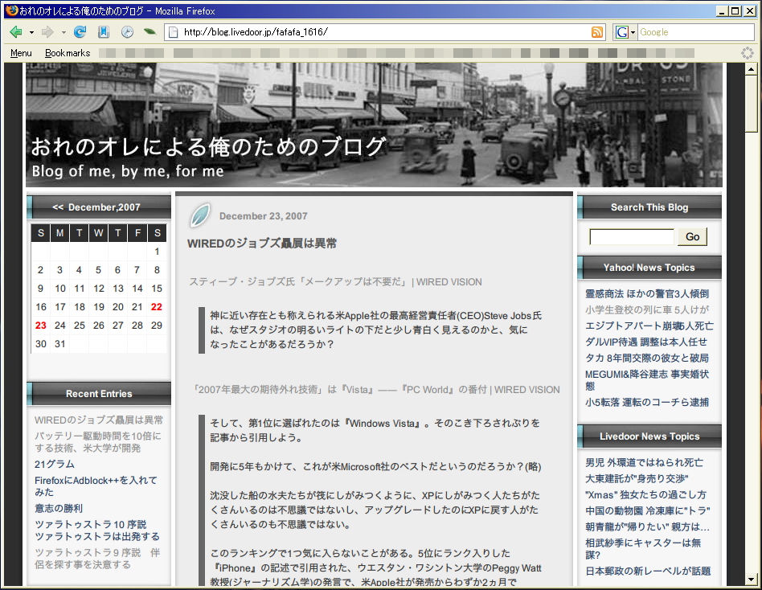Click the Go search button
This screenshot has width=762, height=590.
693,236
